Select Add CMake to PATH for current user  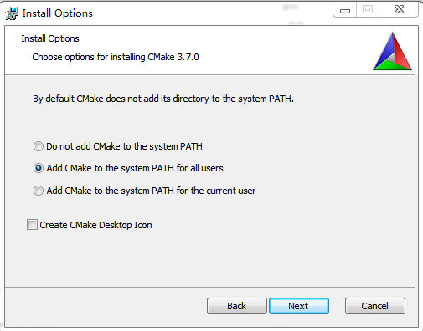tap(39, 191)
